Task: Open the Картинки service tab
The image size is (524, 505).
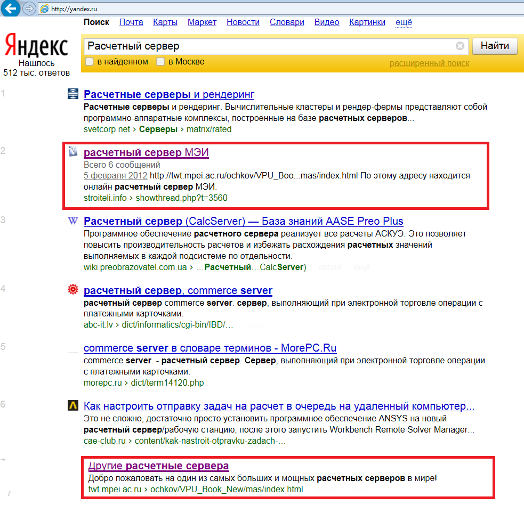Action: [x=367, y=22]
